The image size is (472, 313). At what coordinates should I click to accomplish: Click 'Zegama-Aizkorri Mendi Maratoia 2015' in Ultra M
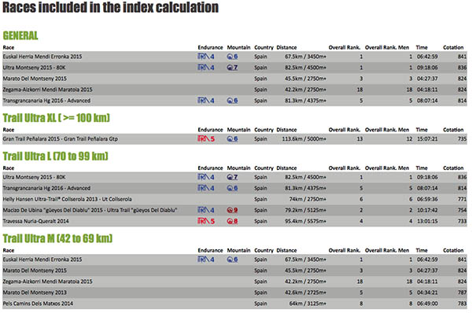click(47, 282)
